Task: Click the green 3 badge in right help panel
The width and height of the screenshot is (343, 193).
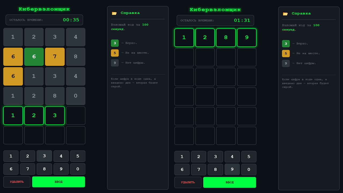Action: click(x=286, y=43)
